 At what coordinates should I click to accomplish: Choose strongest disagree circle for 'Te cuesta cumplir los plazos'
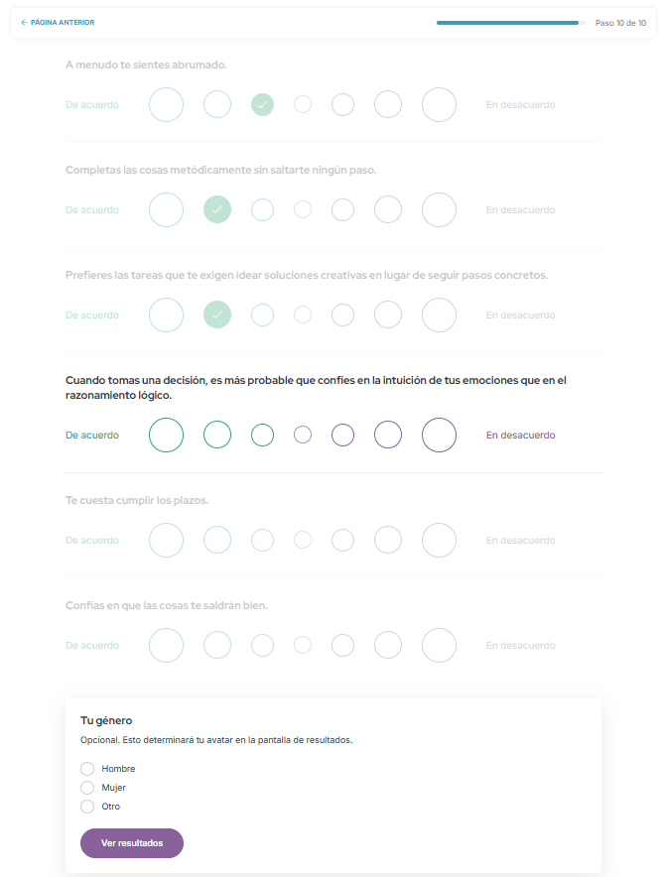(439, 540)
